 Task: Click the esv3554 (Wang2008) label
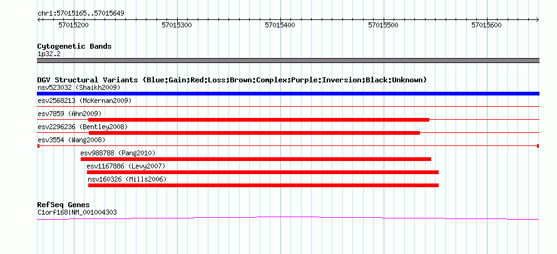[x=71, y=140]
